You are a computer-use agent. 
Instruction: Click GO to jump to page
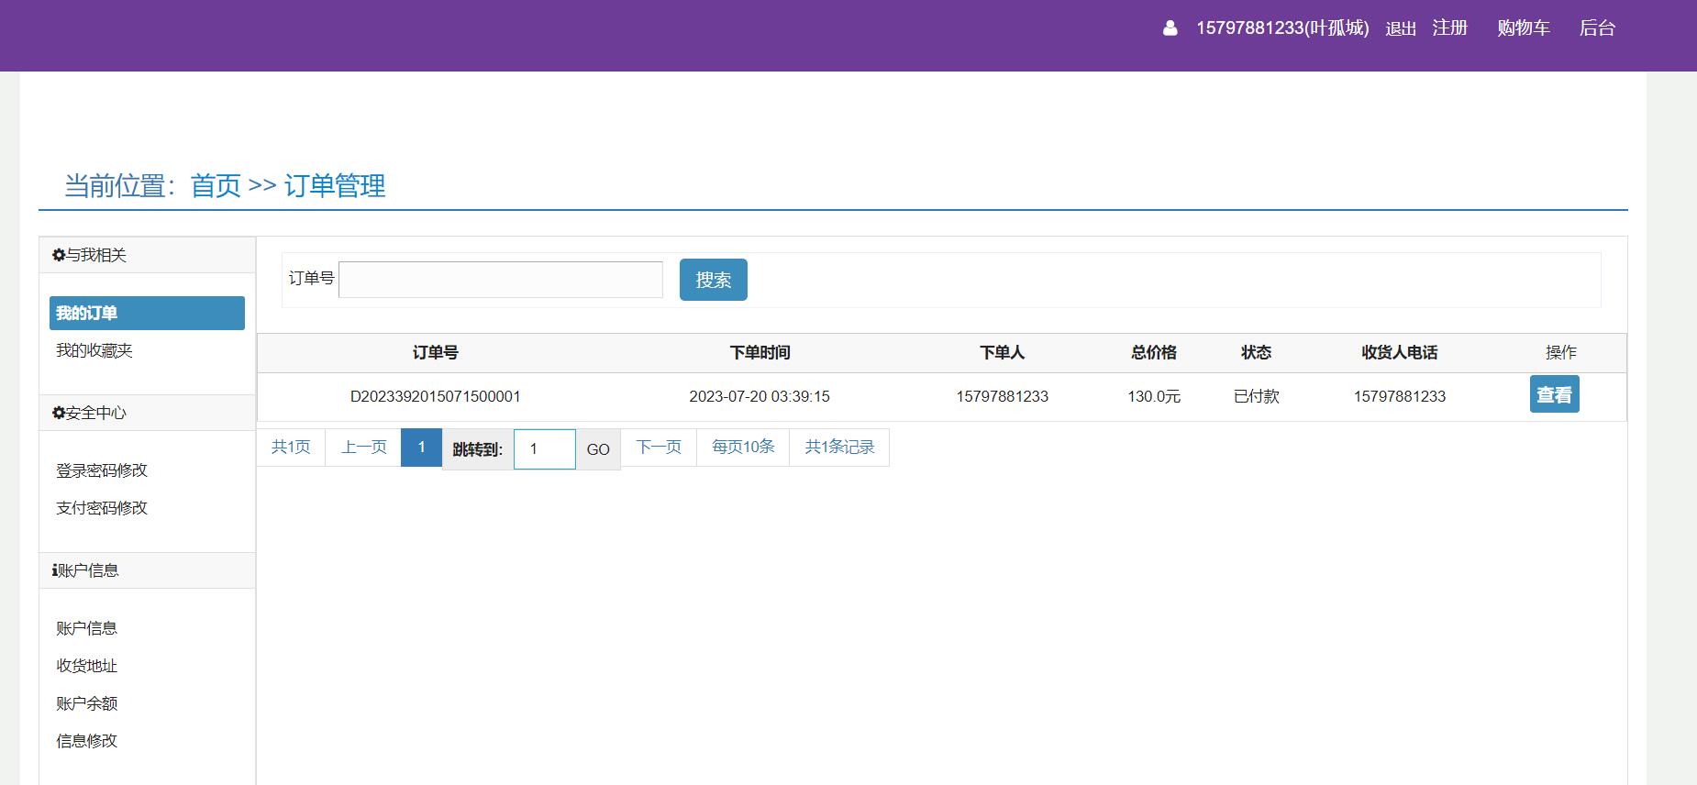(598, 449)
